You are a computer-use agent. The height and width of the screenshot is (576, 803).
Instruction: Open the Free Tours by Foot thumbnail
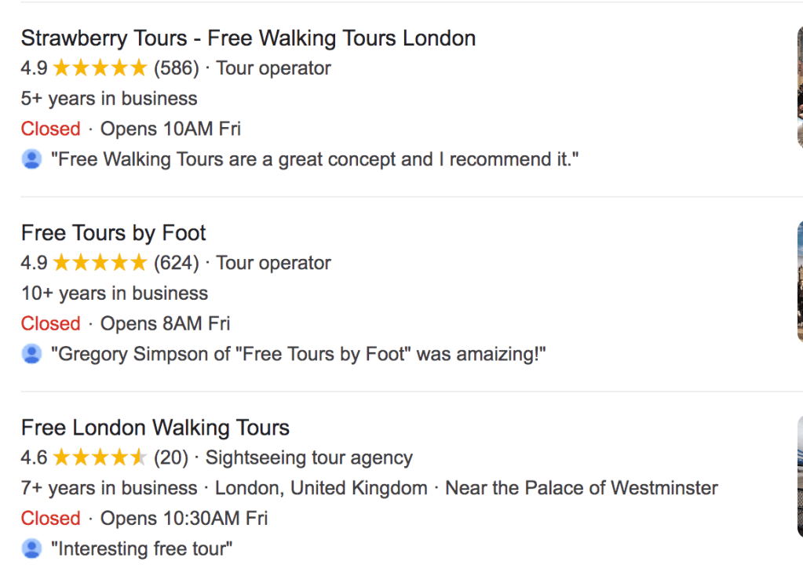click(799, 281)
